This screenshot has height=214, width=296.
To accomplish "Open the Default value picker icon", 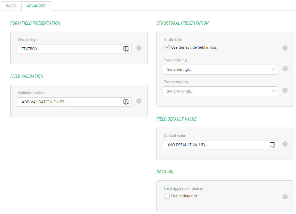I will tap(272, 145).
